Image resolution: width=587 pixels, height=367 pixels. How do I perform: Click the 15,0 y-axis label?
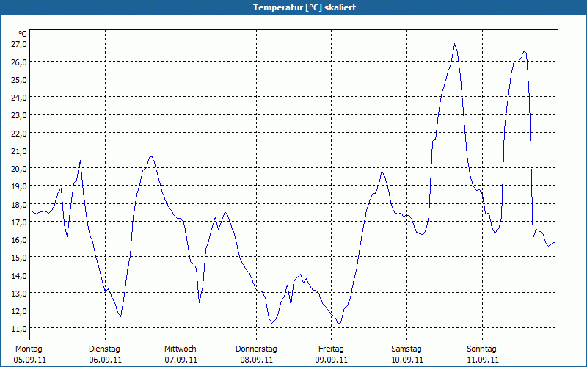coord(19,258)
